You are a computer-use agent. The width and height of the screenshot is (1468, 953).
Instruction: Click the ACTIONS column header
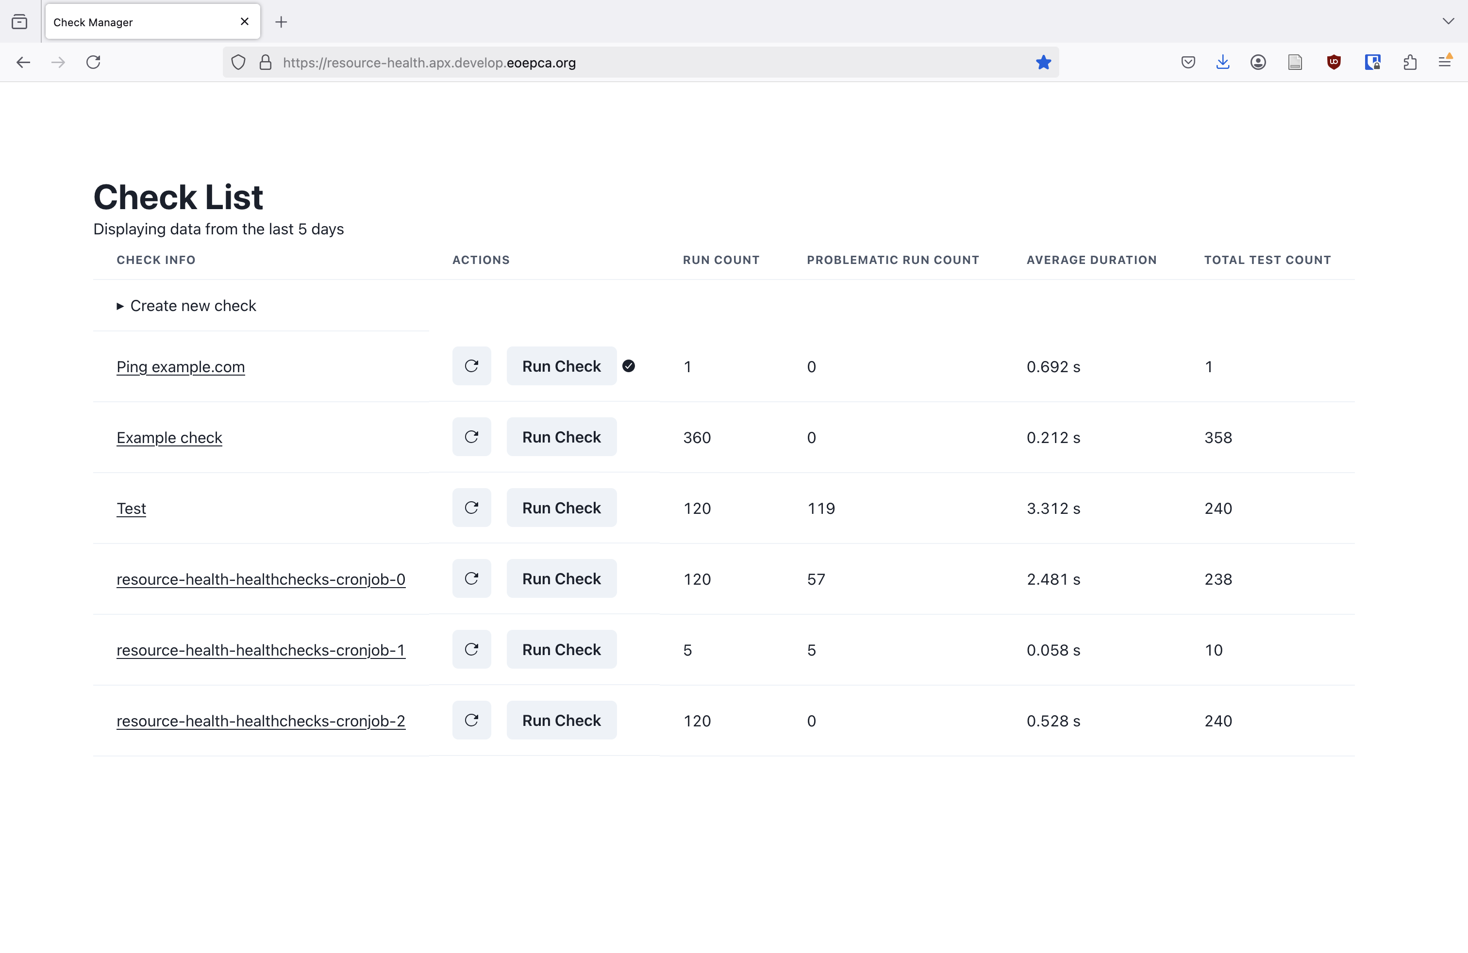(x=481, y=260)
